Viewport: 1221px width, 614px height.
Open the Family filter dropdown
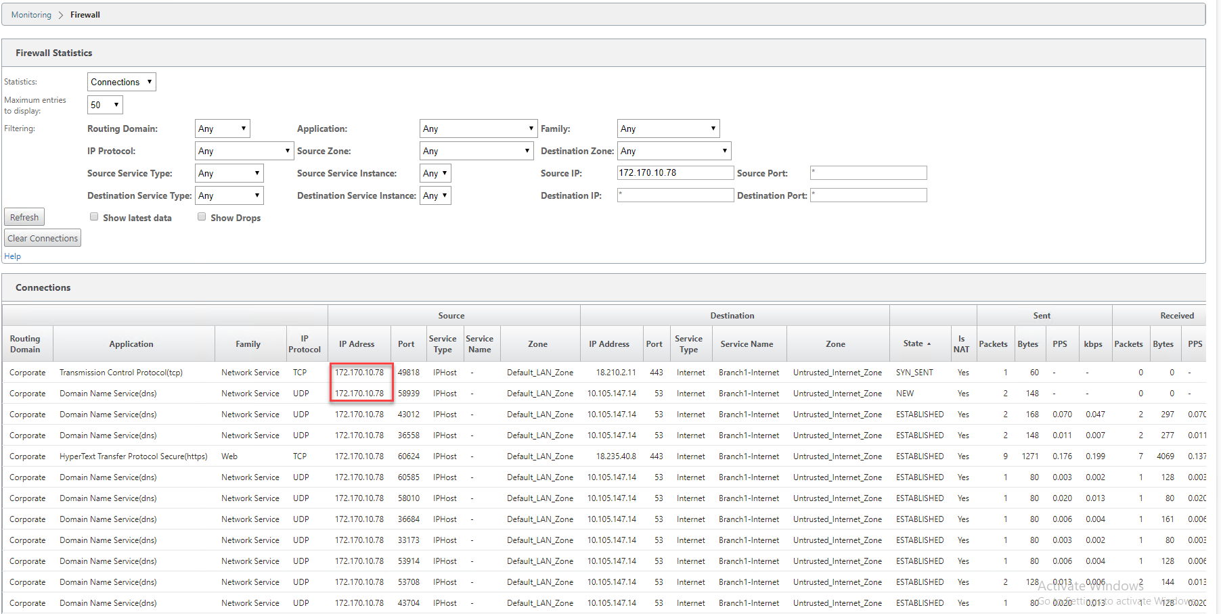pos(669,128)
